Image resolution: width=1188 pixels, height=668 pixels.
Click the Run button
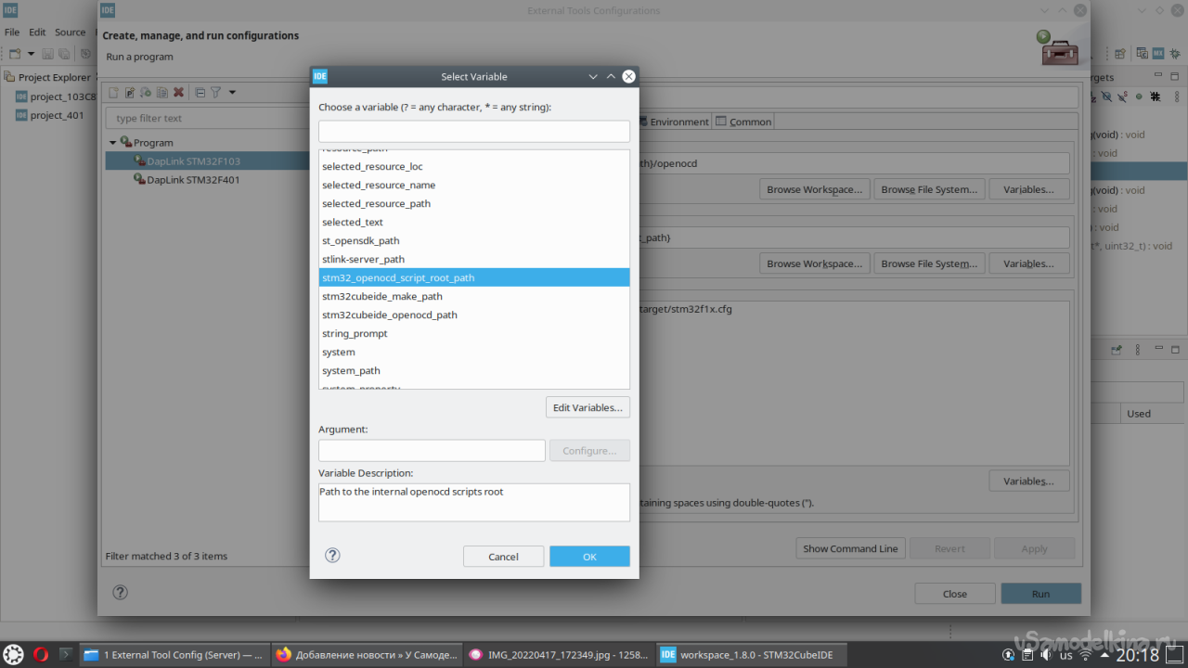click(x=1040, y=594)
